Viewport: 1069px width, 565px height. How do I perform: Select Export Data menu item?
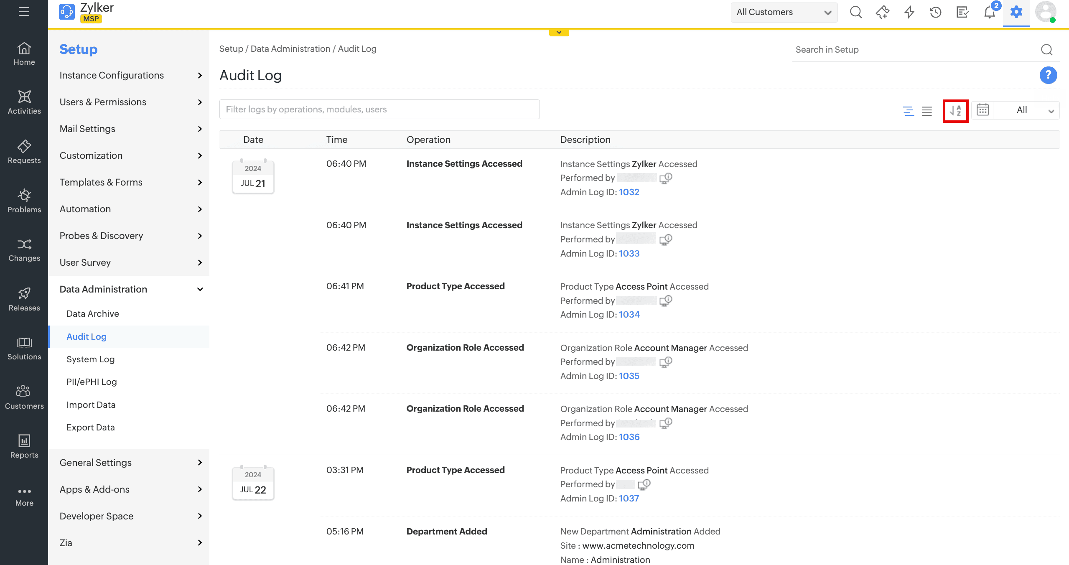click(90, 427)
